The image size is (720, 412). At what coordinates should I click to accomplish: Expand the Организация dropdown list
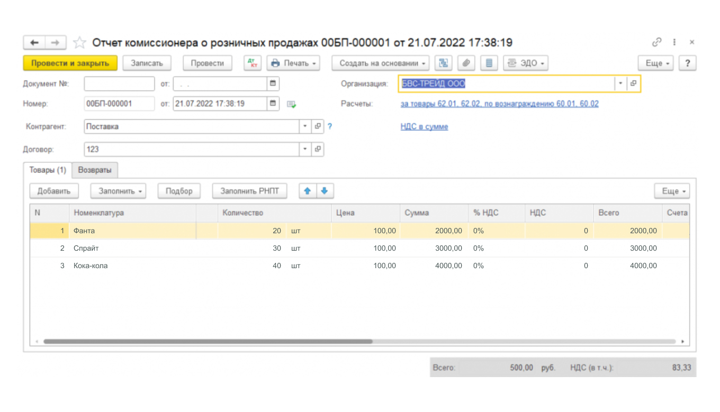[620, 84]
